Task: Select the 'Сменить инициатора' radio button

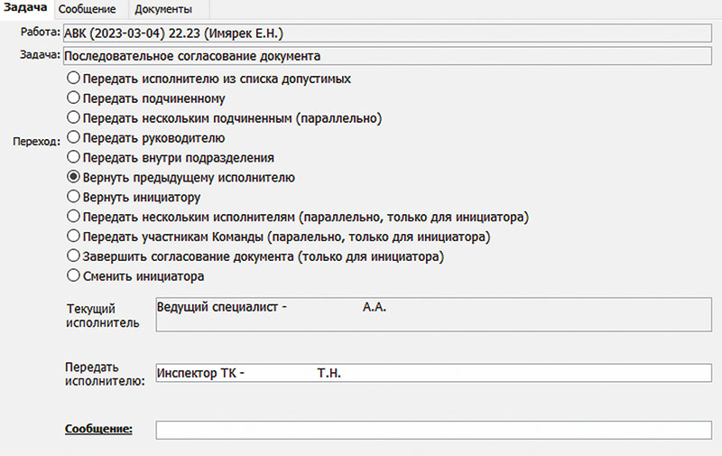Action: (74, 276)
